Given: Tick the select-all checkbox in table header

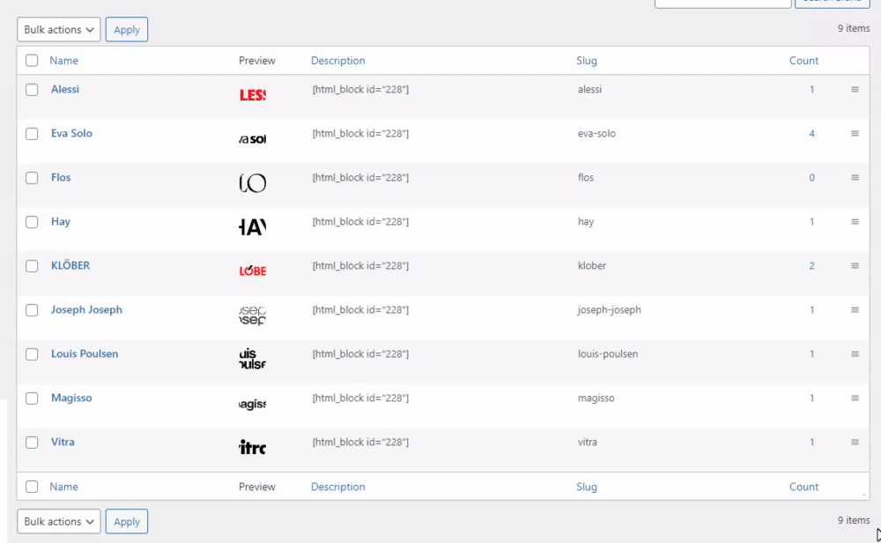Looking at the screenshot, I should [x=32, y=60].
